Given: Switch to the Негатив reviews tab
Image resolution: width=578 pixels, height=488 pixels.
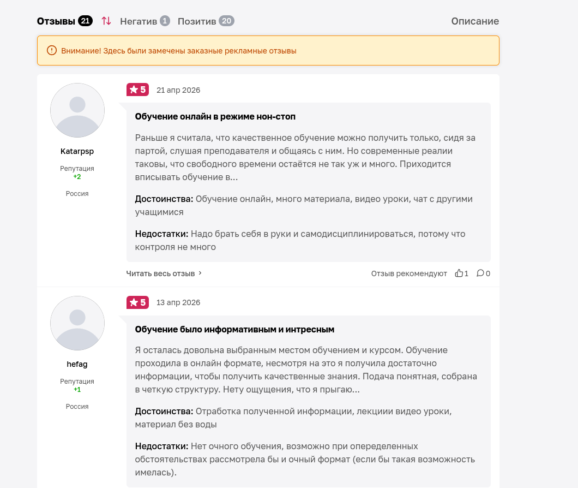Looking at the screenshot, I should 145,21.
